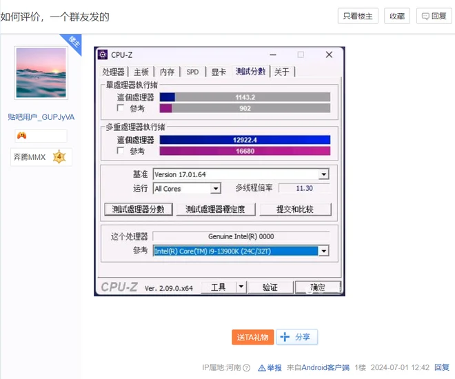The height and width of the screenshot is (379, 455).
Task: Click the Genuine Intel(R) 0000 field
Action: [x=241, y=236]
